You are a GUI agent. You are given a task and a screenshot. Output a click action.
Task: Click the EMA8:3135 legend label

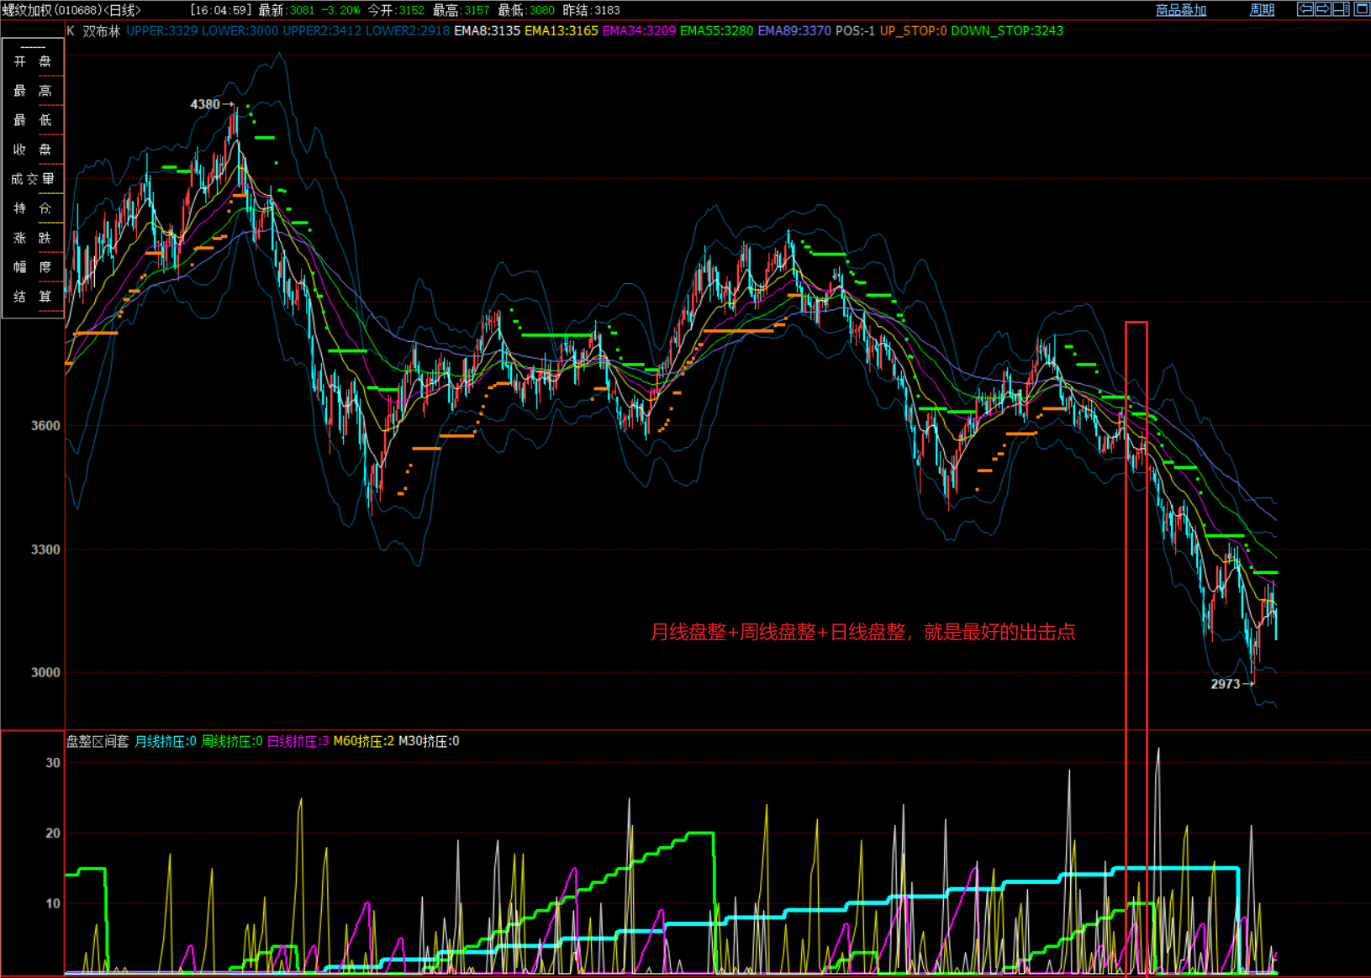click(x=487, y=31)
